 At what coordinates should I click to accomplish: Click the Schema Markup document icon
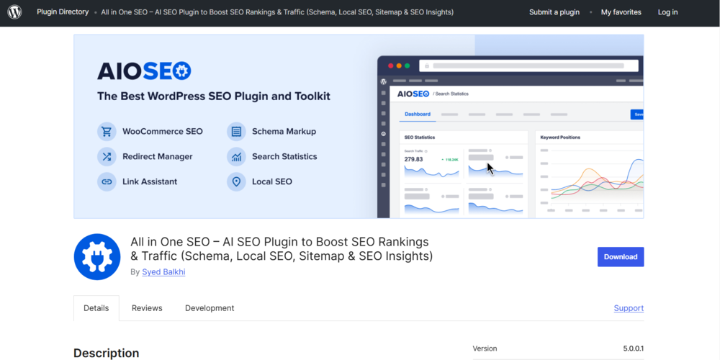[236, 131]
